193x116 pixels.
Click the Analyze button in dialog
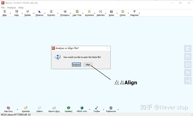(x=76, y=65)
